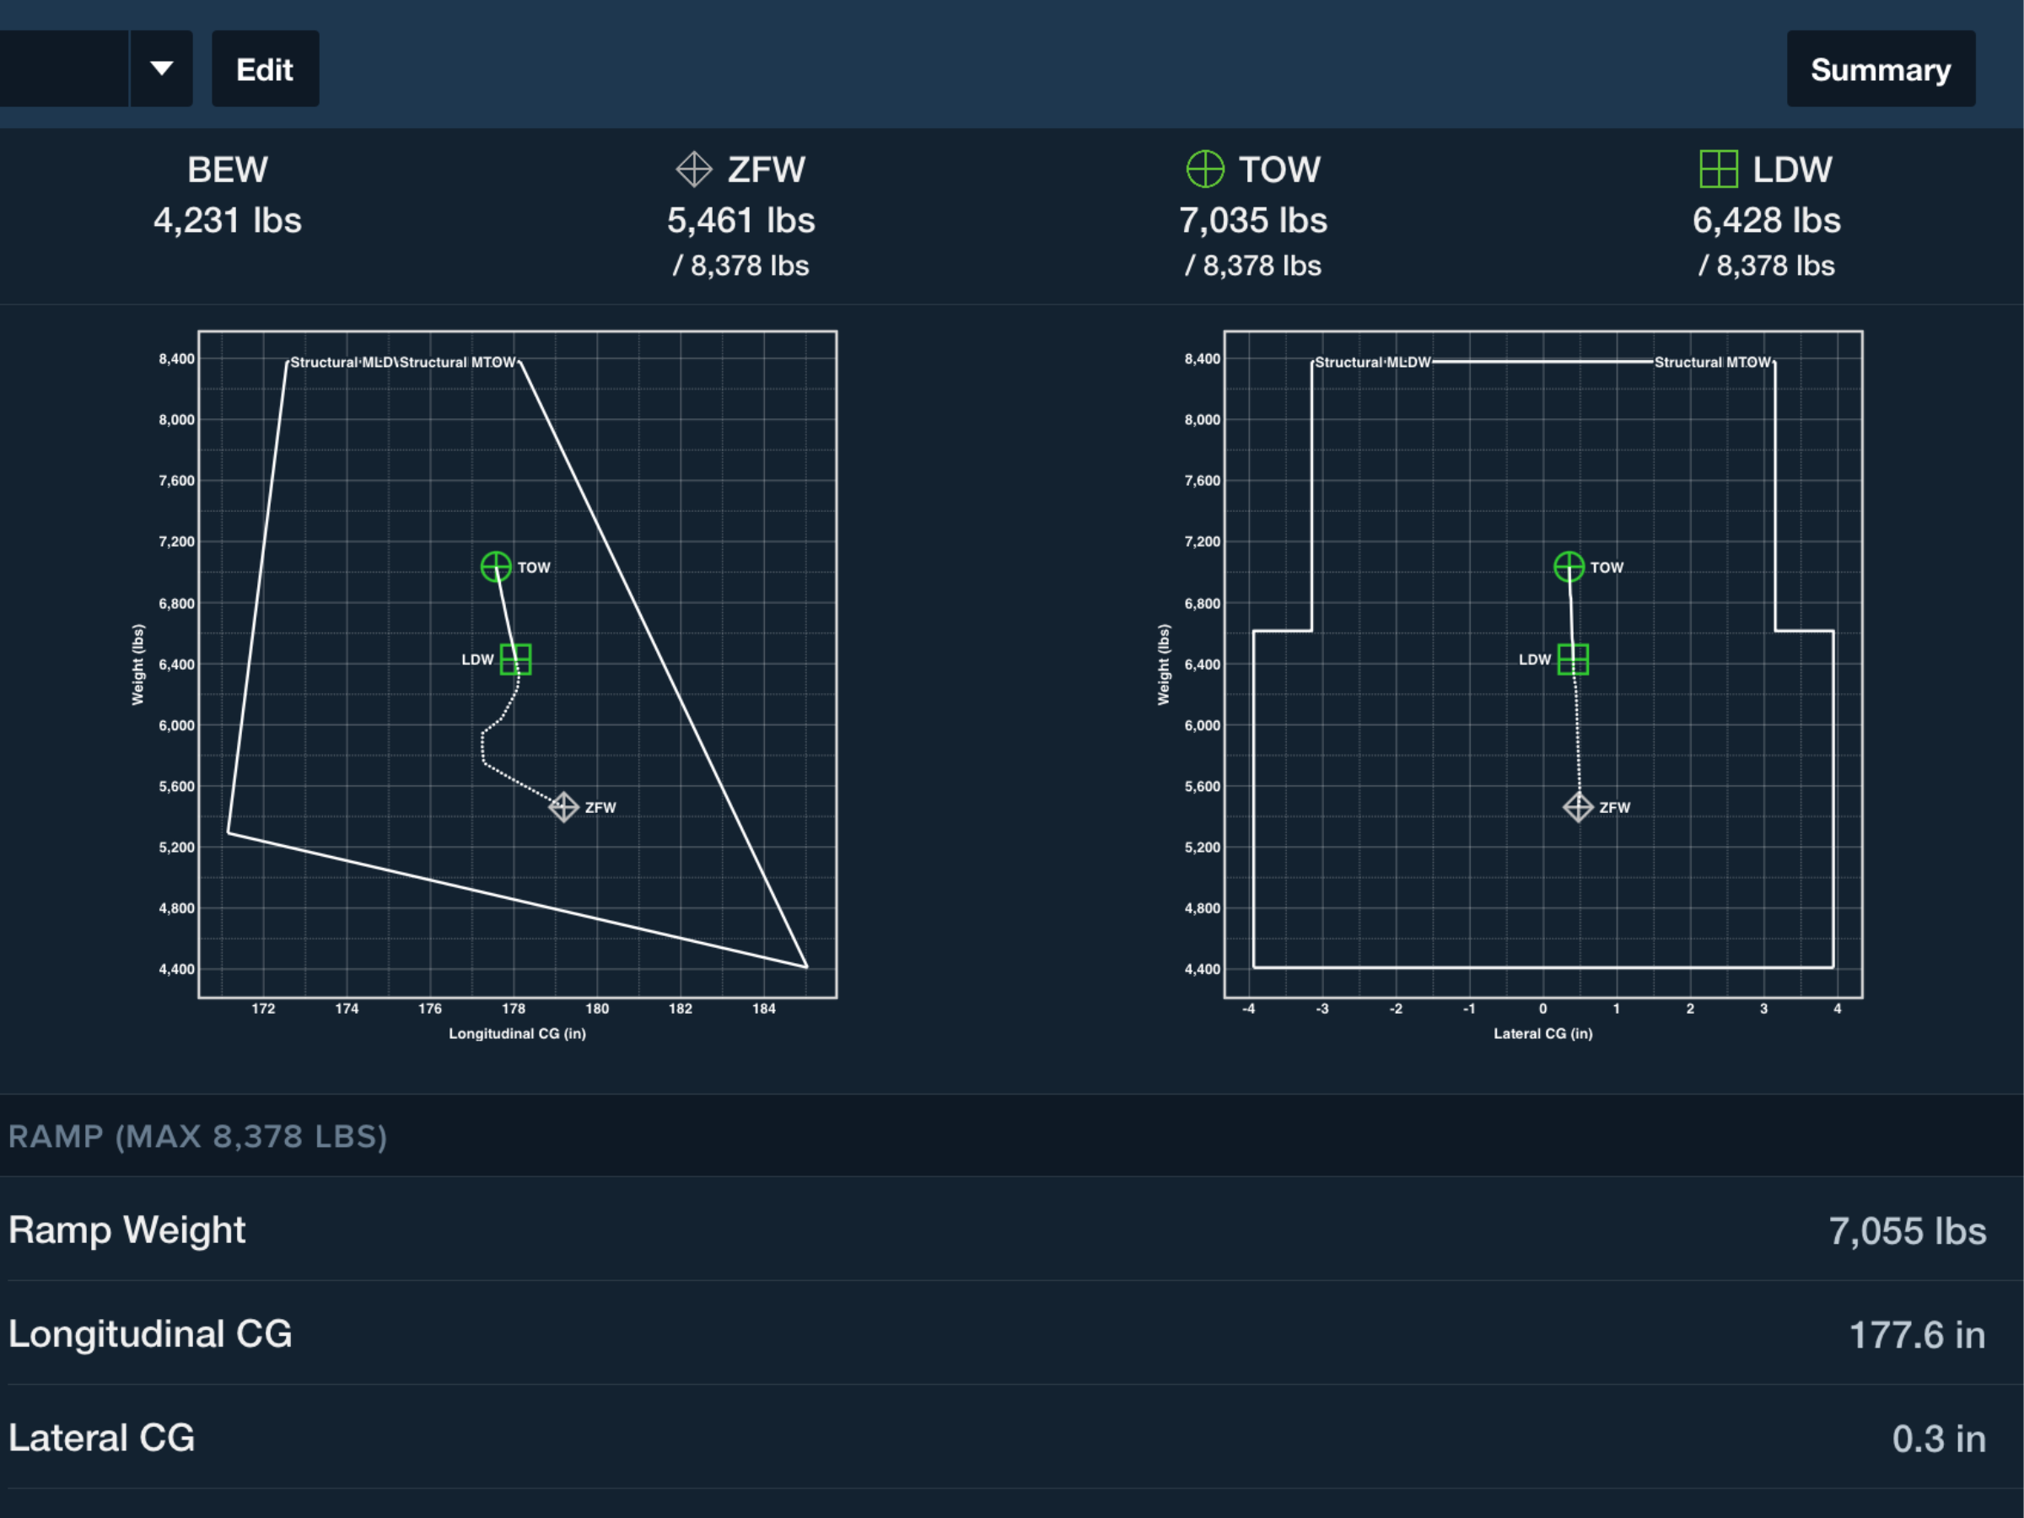Viewport: 2024px width, 1518px height.
Task: Open the aircraft profile dropdown arrow
Action: pyautogui.click(x=161, y=68)
